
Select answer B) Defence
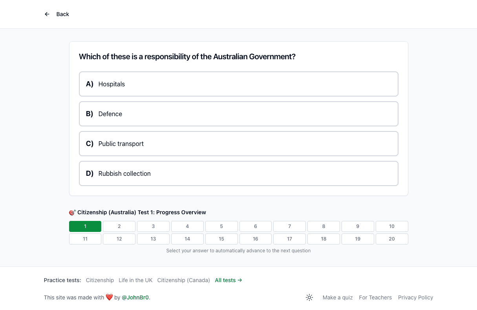click(x=239, y=114)
